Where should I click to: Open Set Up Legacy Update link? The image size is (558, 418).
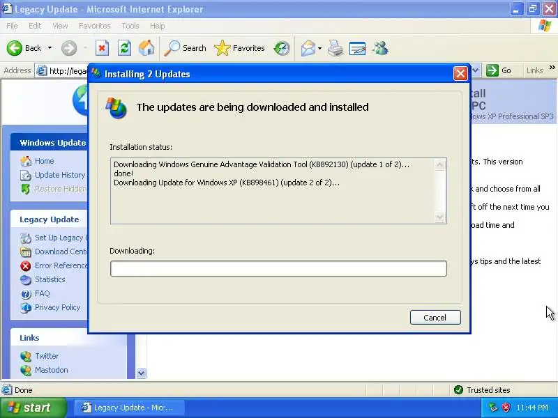pos(61,238)
